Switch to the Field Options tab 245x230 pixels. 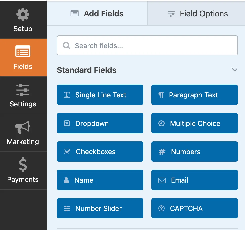point(196,13)
